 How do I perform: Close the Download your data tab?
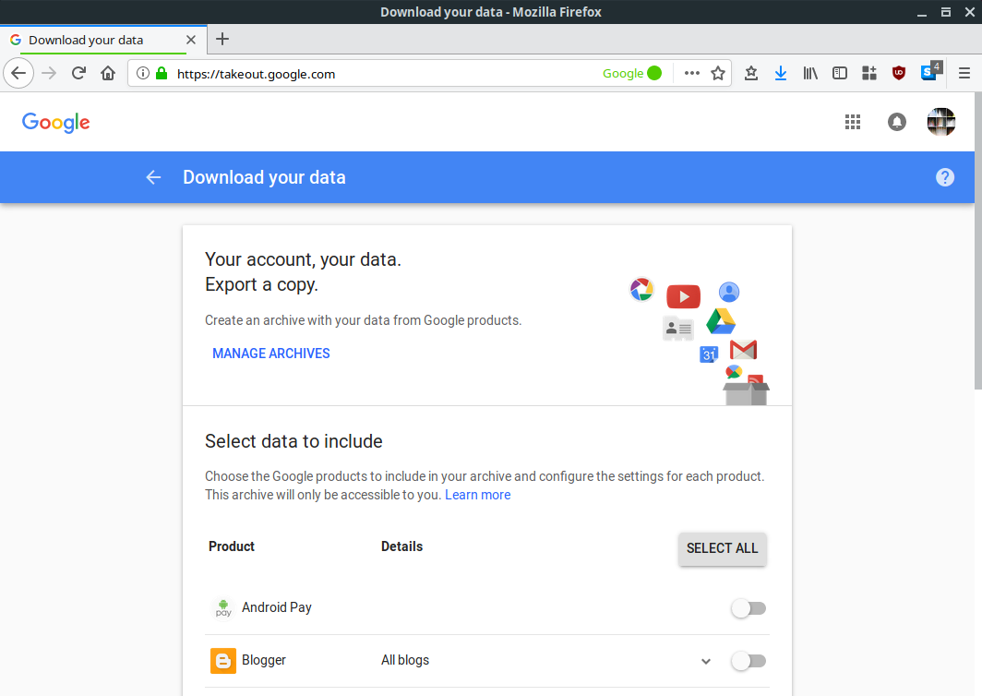191,40
